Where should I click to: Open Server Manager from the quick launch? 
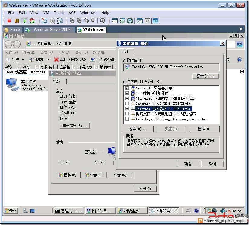click(25, 211)
